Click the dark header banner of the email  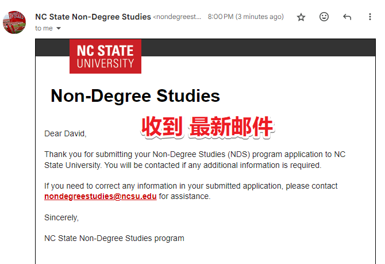[x=258, y=47]
